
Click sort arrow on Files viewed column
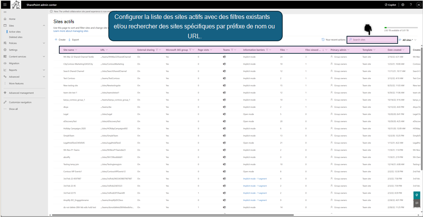point(323,50)
